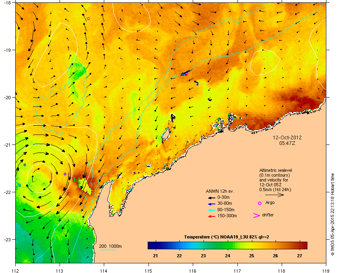338x273 pixels.
Task: Click the '150-300m' depth label
Action: coord(227,216)
